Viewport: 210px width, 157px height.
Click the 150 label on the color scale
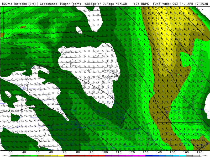(172, 152)
